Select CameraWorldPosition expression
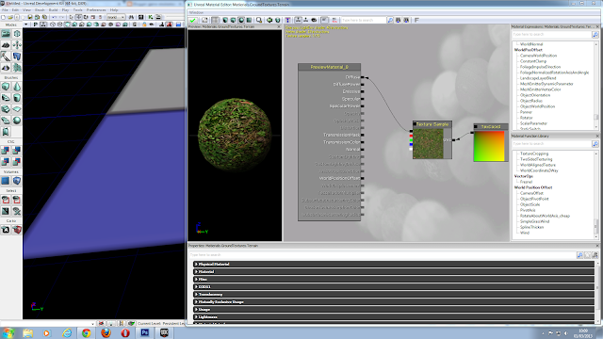This screenshot has height=339, width=603. tap(538, 56)
